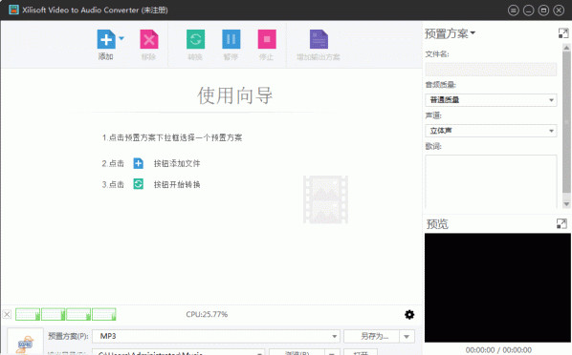Click the preset panel scrollbar up arrow

click(x=566, y=48)
